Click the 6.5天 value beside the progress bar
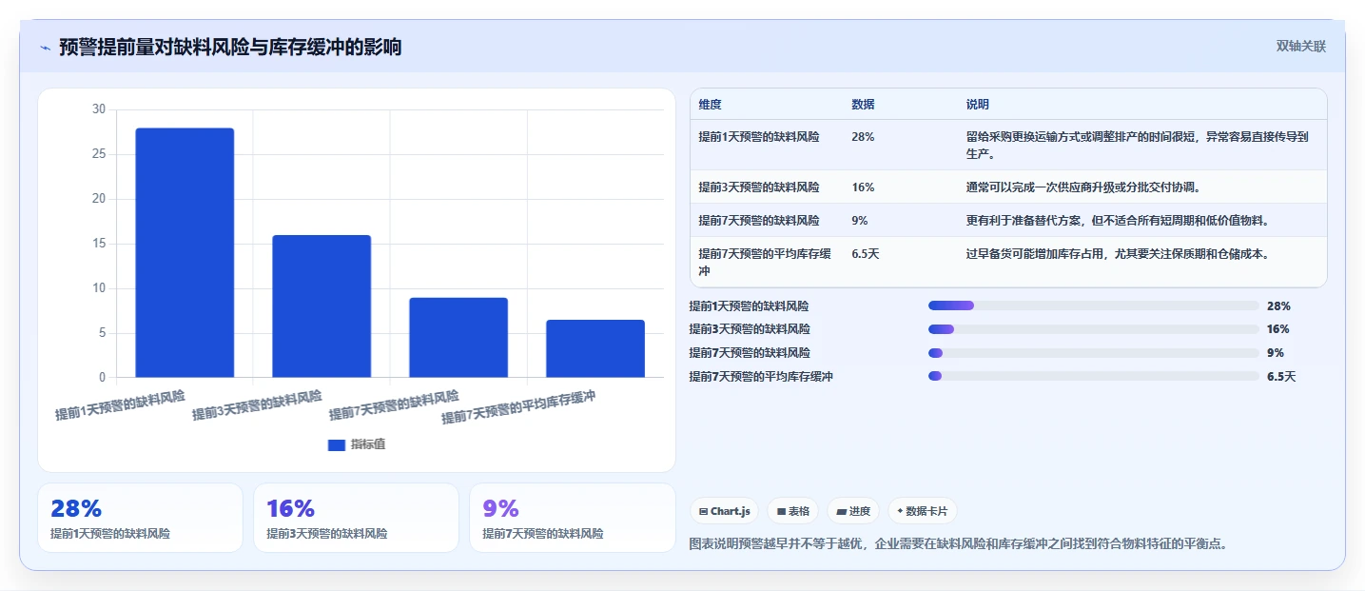 pyautogui.click(x=1281, y=377)
